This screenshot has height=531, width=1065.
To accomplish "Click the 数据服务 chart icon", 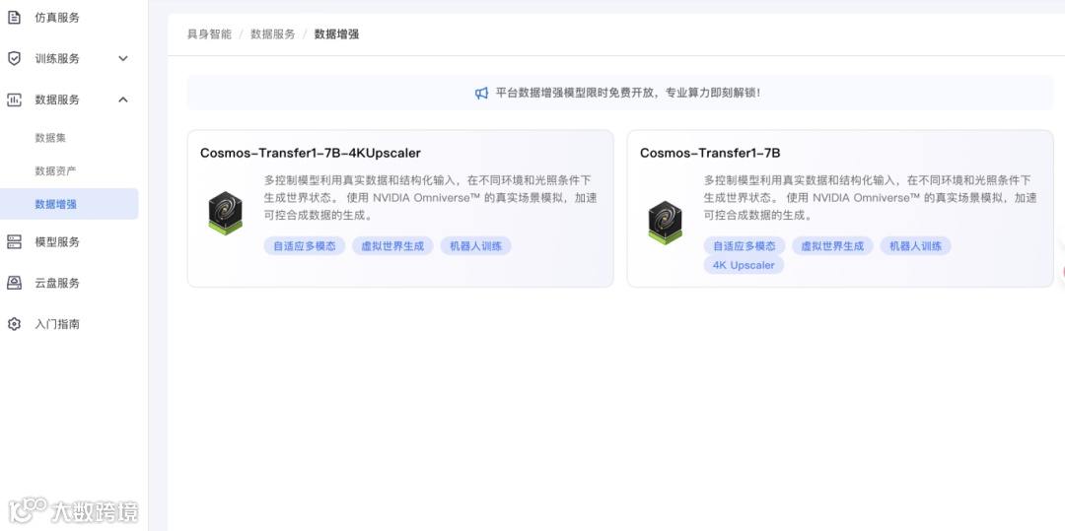I will [14, 100].
